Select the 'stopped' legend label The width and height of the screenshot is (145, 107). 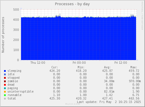[14, 78]
